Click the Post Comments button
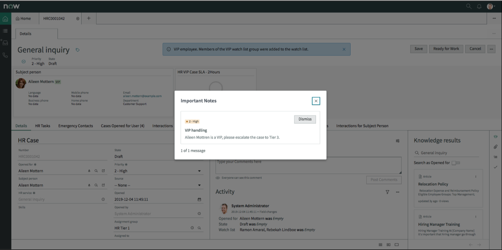The image size is (502, 250). pos(384,180)
